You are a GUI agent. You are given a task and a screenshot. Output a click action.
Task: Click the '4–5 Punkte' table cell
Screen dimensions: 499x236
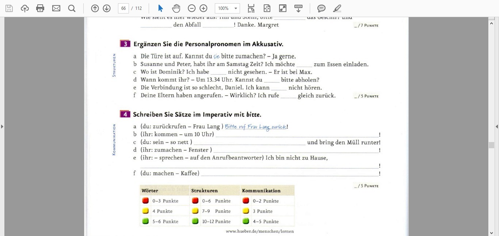pos(266,221)
